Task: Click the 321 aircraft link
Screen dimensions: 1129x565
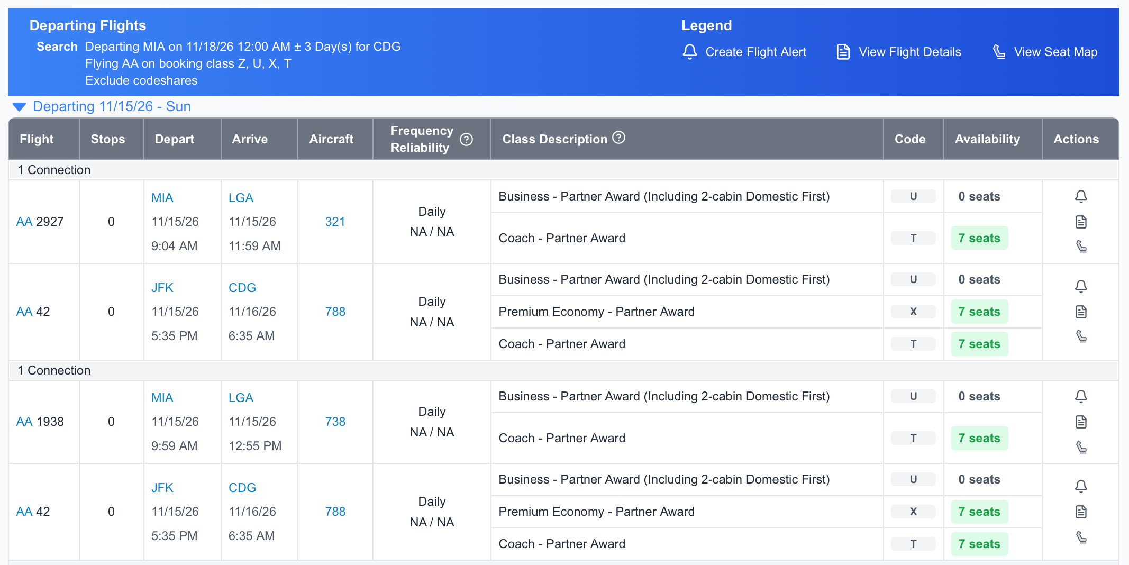Action: [x=335, y=222]
